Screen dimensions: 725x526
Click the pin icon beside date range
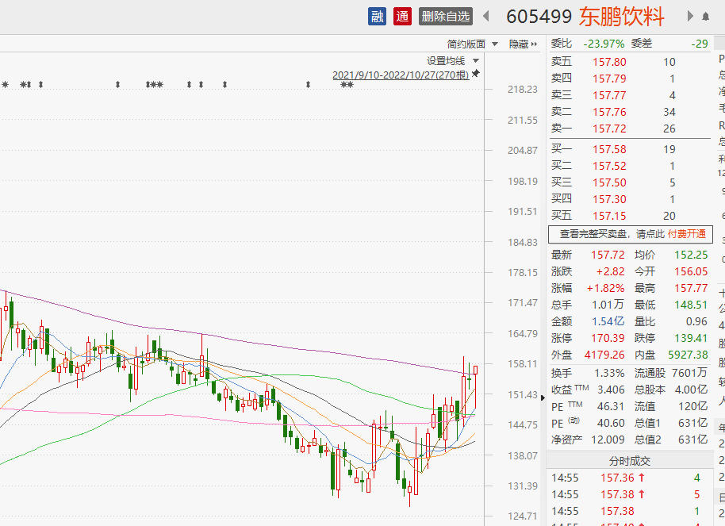tap(476, 74)
